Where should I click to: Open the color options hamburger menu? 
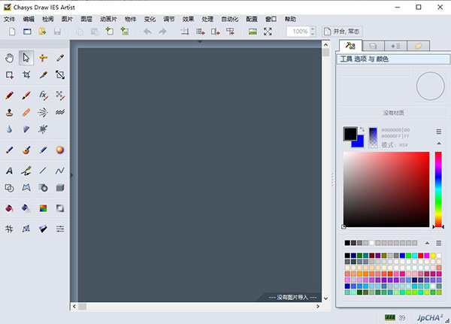[438, 132]
